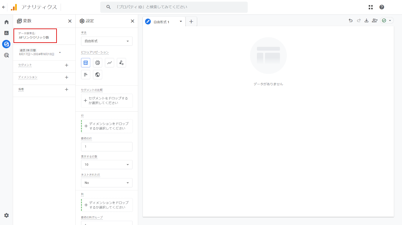Open the Explore section in sidebar
Image resolution: width=402 pixels, height=225 pixels.
coord(6,44)
